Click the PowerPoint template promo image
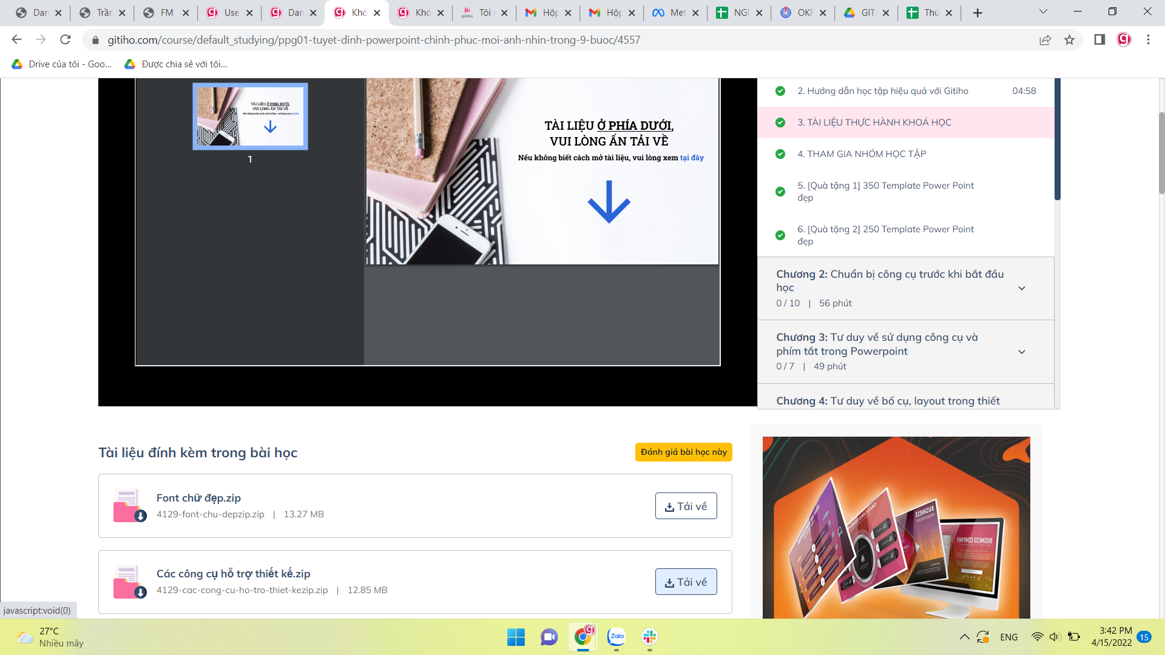The height and width of the screenshot is (655, 1165). [x=896, y=527]
